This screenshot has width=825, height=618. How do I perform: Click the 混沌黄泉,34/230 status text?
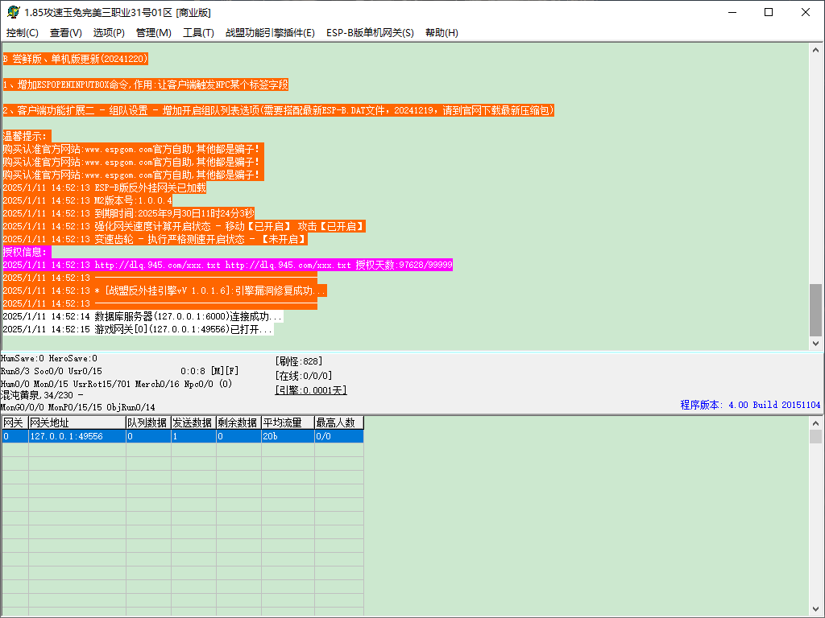pos(42,395)
